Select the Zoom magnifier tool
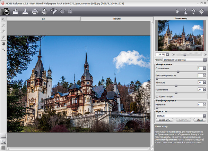Screen dimensions: 208x151 3,50
